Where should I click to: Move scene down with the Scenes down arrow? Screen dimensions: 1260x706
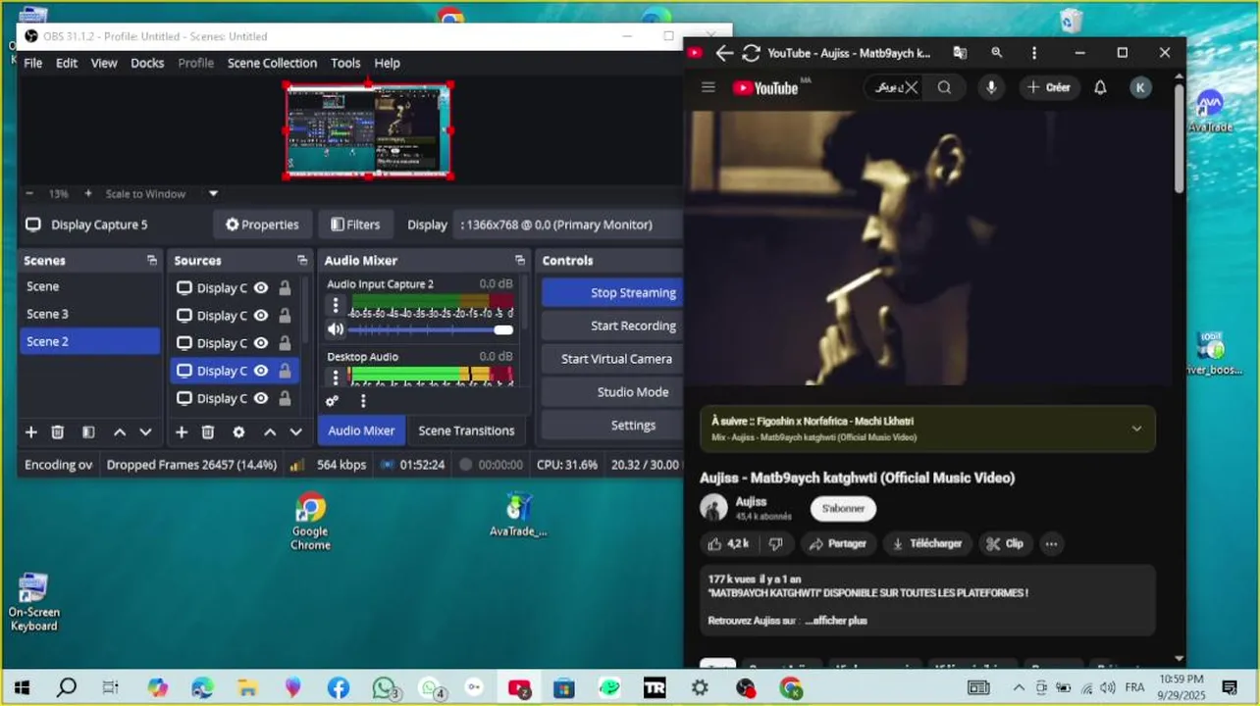[x=145, y=432]
